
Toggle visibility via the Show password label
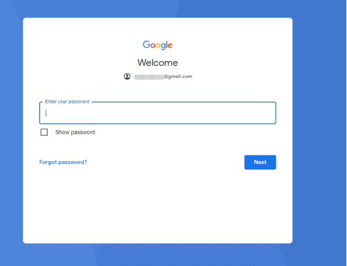click(x=75, y=132)
